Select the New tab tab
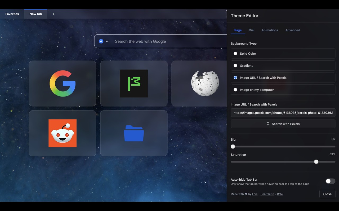This screenshot has height=211, width=339. pos(36,14)
